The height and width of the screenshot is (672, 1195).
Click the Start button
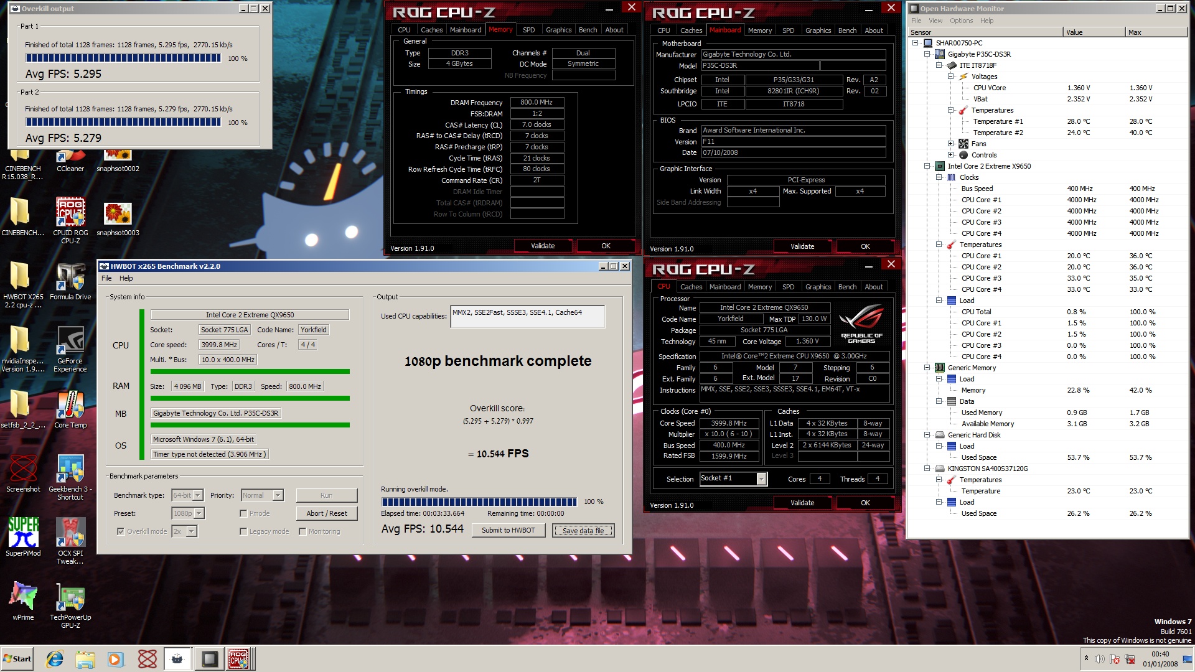coord(17,659)
